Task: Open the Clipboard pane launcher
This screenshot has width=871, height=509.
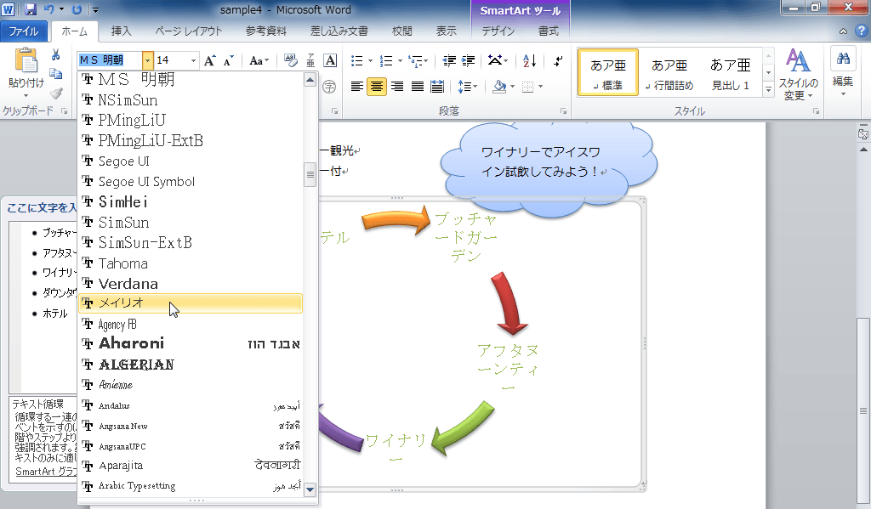Action: (65, 111)
